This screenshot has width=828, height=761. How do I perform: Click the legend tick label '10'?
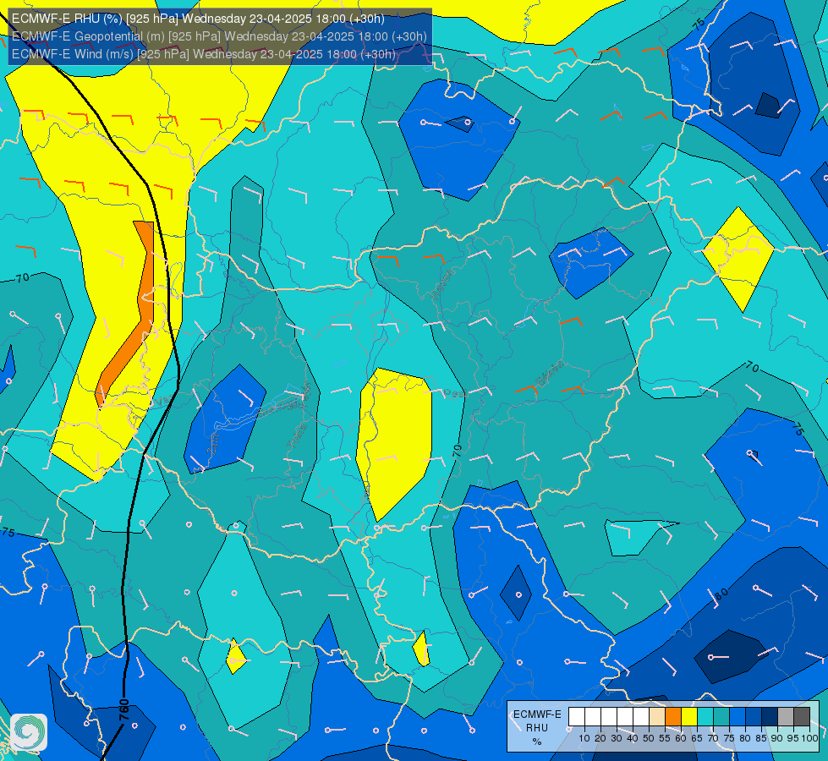(584, 738)
